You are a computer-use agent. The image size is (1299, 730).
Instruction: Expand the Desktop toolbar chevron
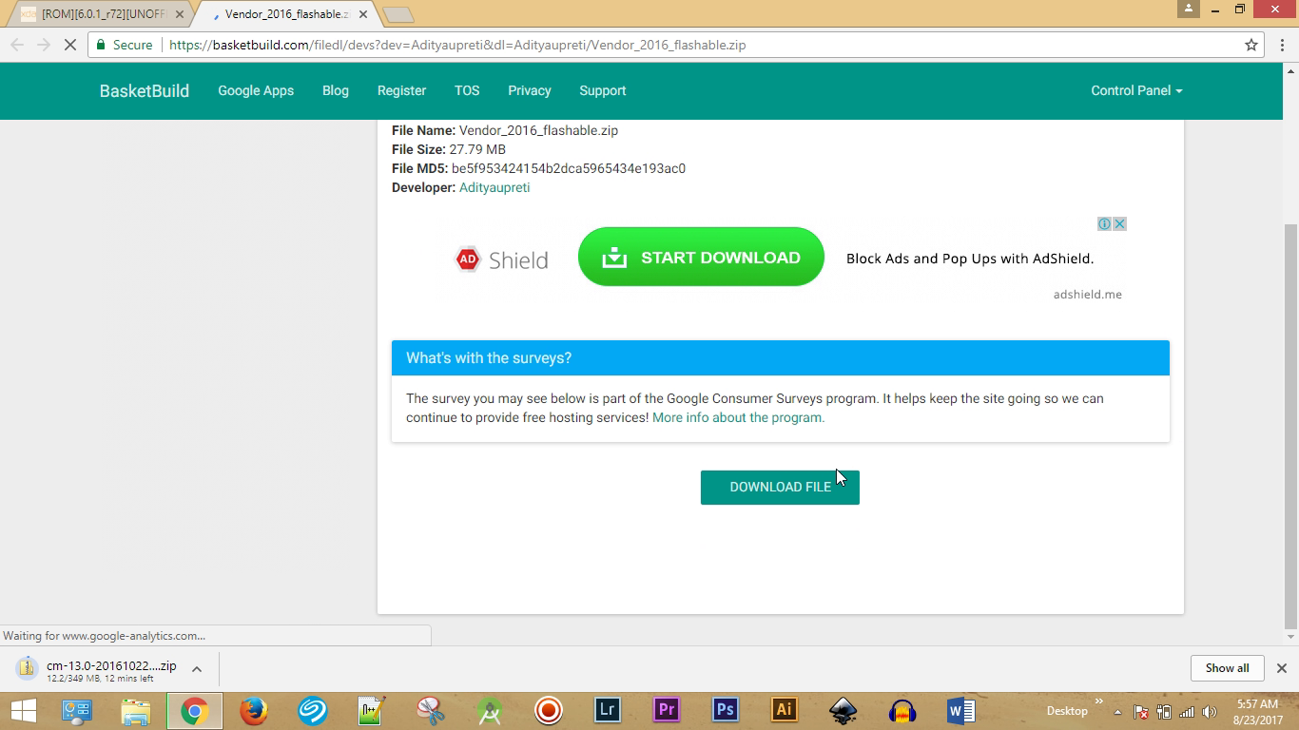1099,703
